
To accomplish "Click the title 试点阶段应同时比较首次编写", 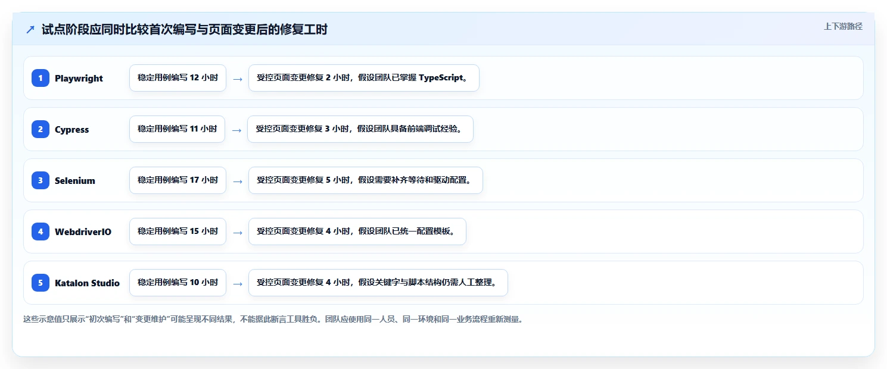I will (185, 29).
